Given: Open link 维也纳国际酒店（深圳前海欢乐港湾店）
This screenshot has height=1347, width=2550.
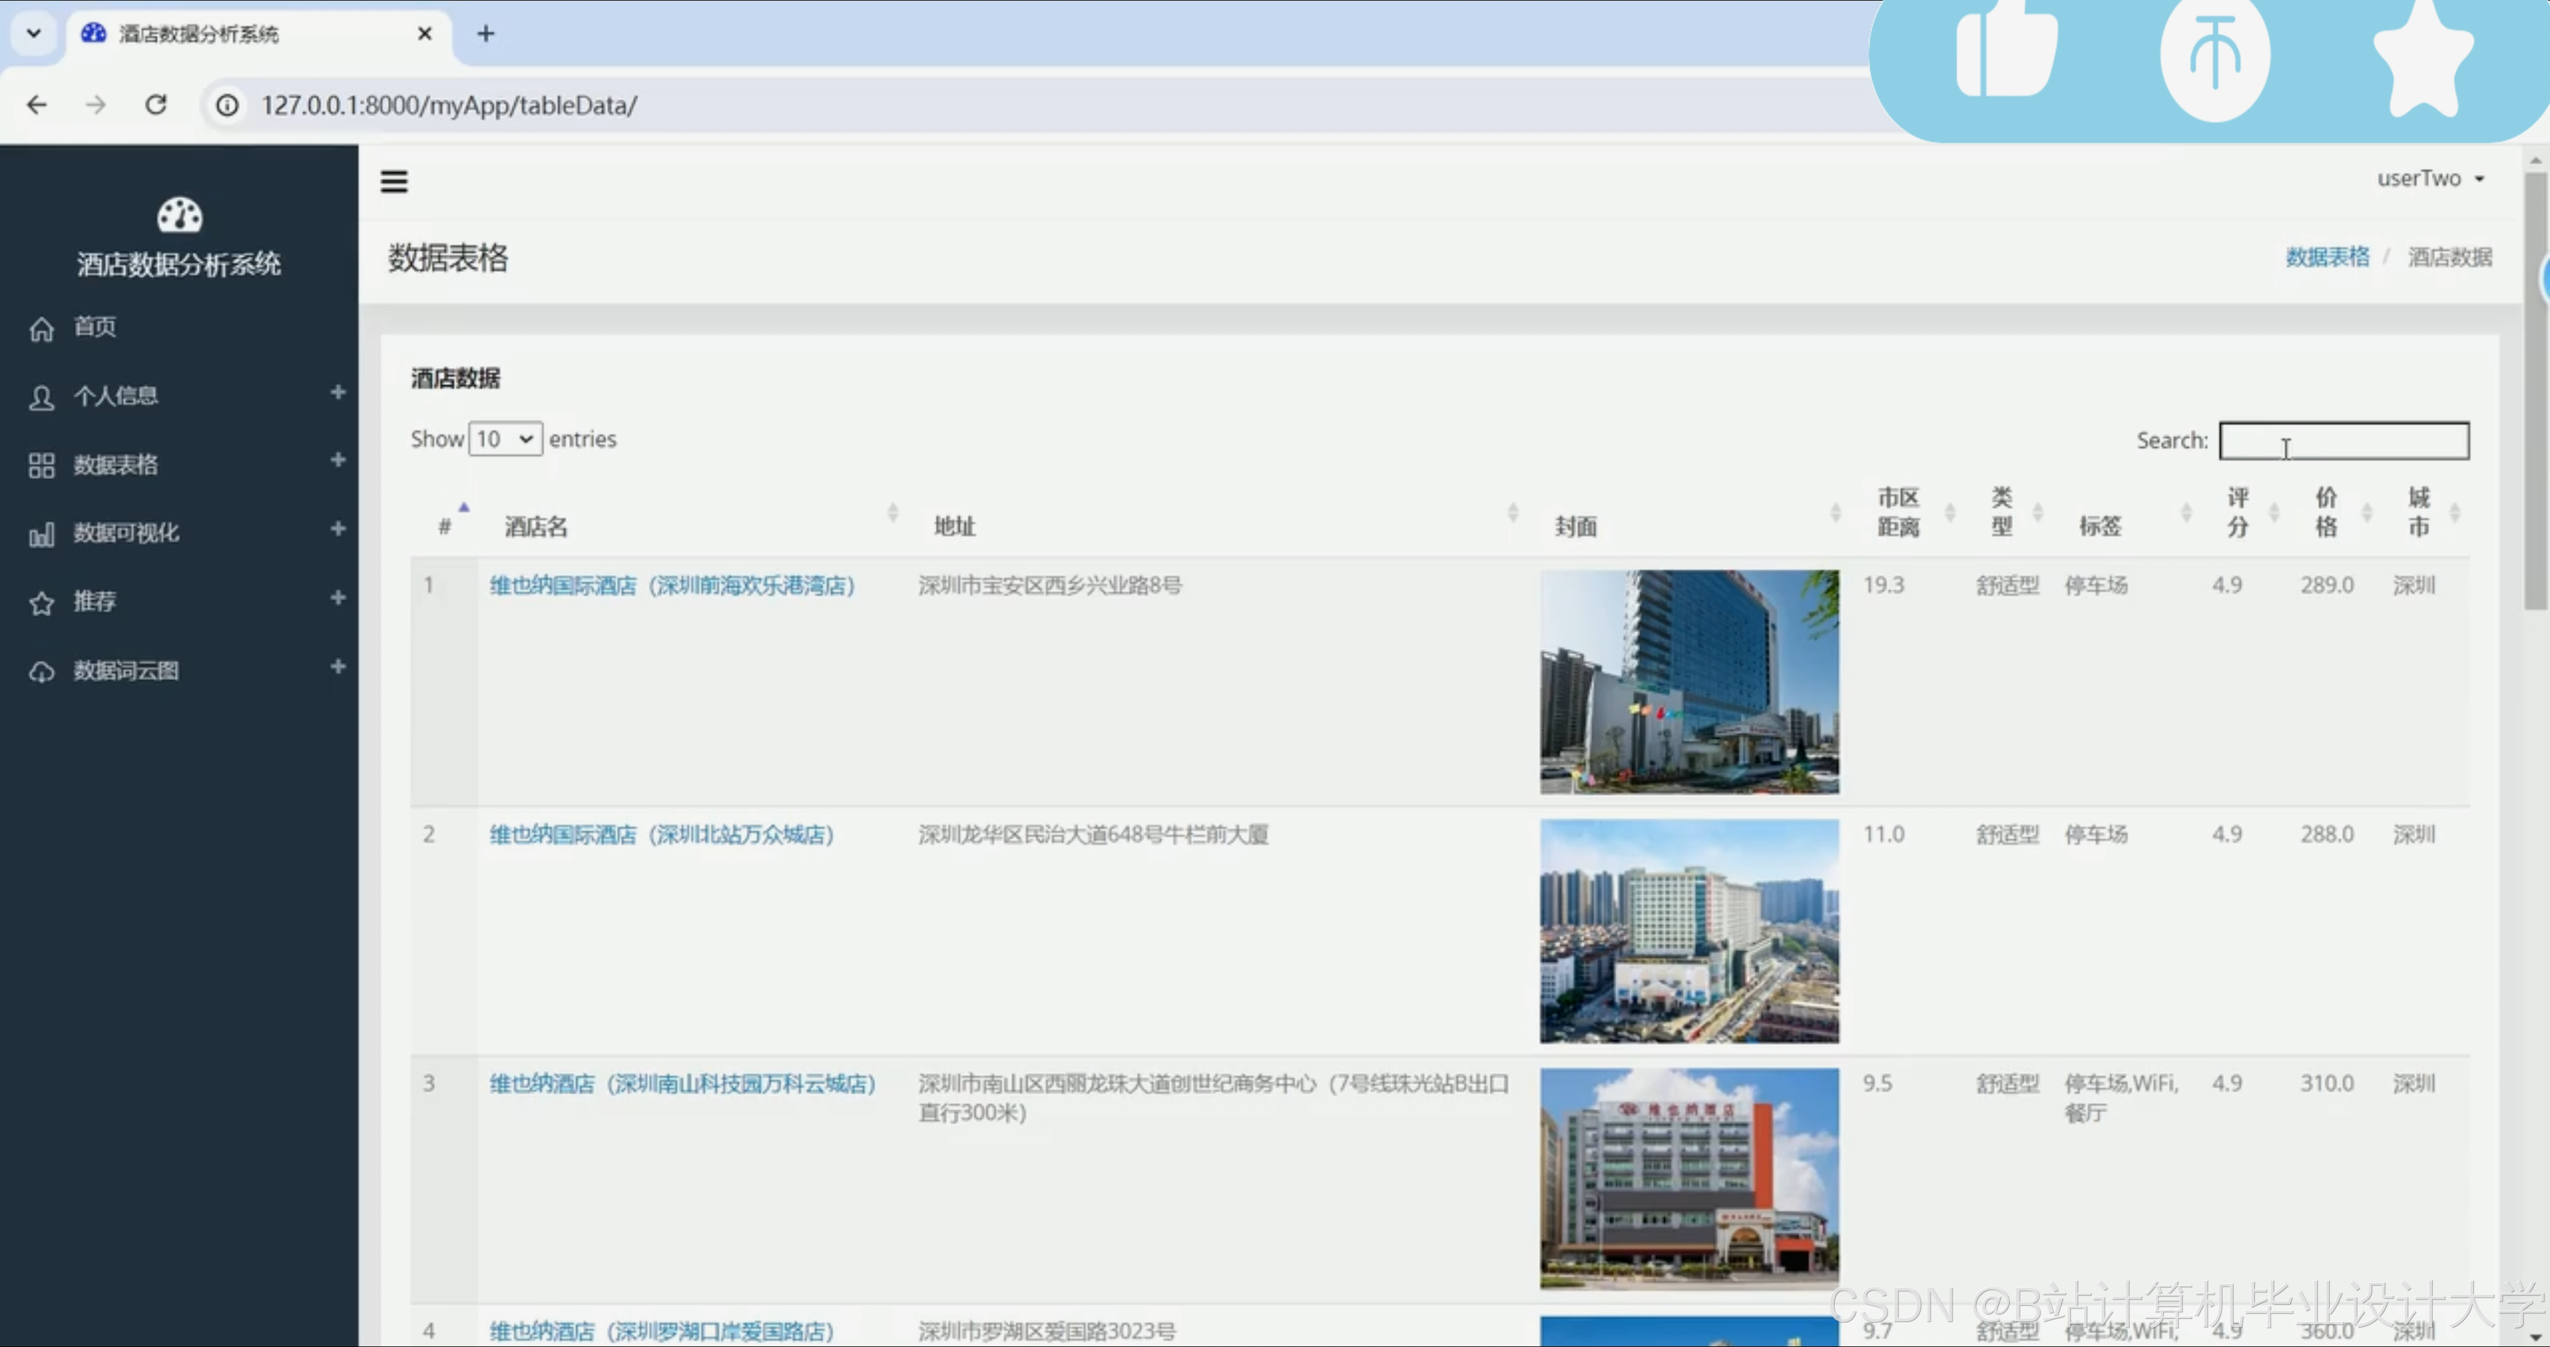Looking at the screenshot, I should pos(672,585).
